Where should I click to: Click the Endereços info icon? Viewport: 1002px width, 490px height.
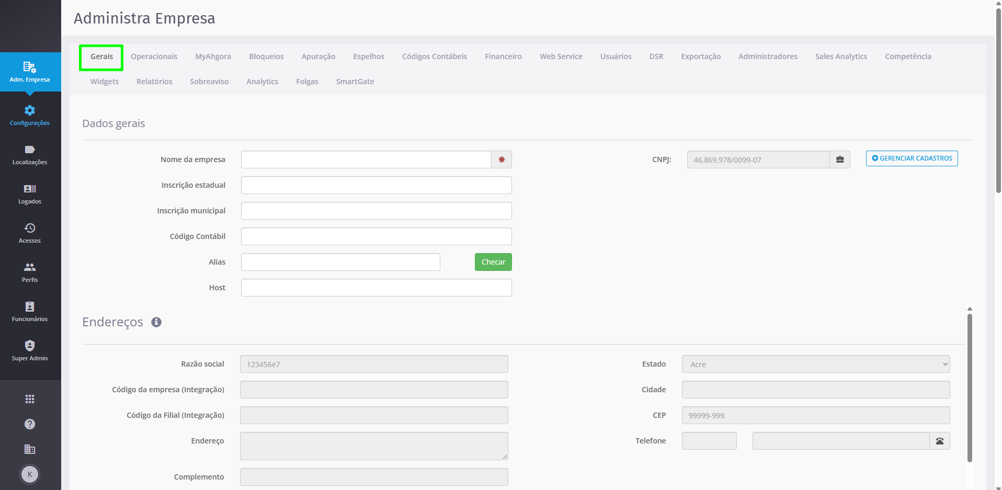(156, 322)
